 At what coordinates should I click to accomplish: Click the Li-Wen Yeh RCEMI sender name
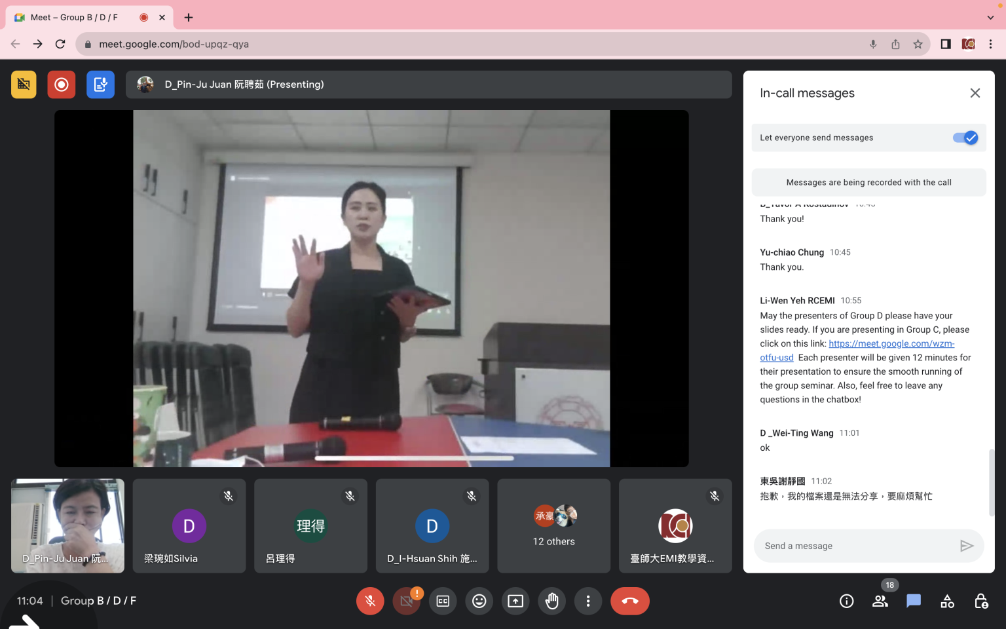click(x=797, y=300)
